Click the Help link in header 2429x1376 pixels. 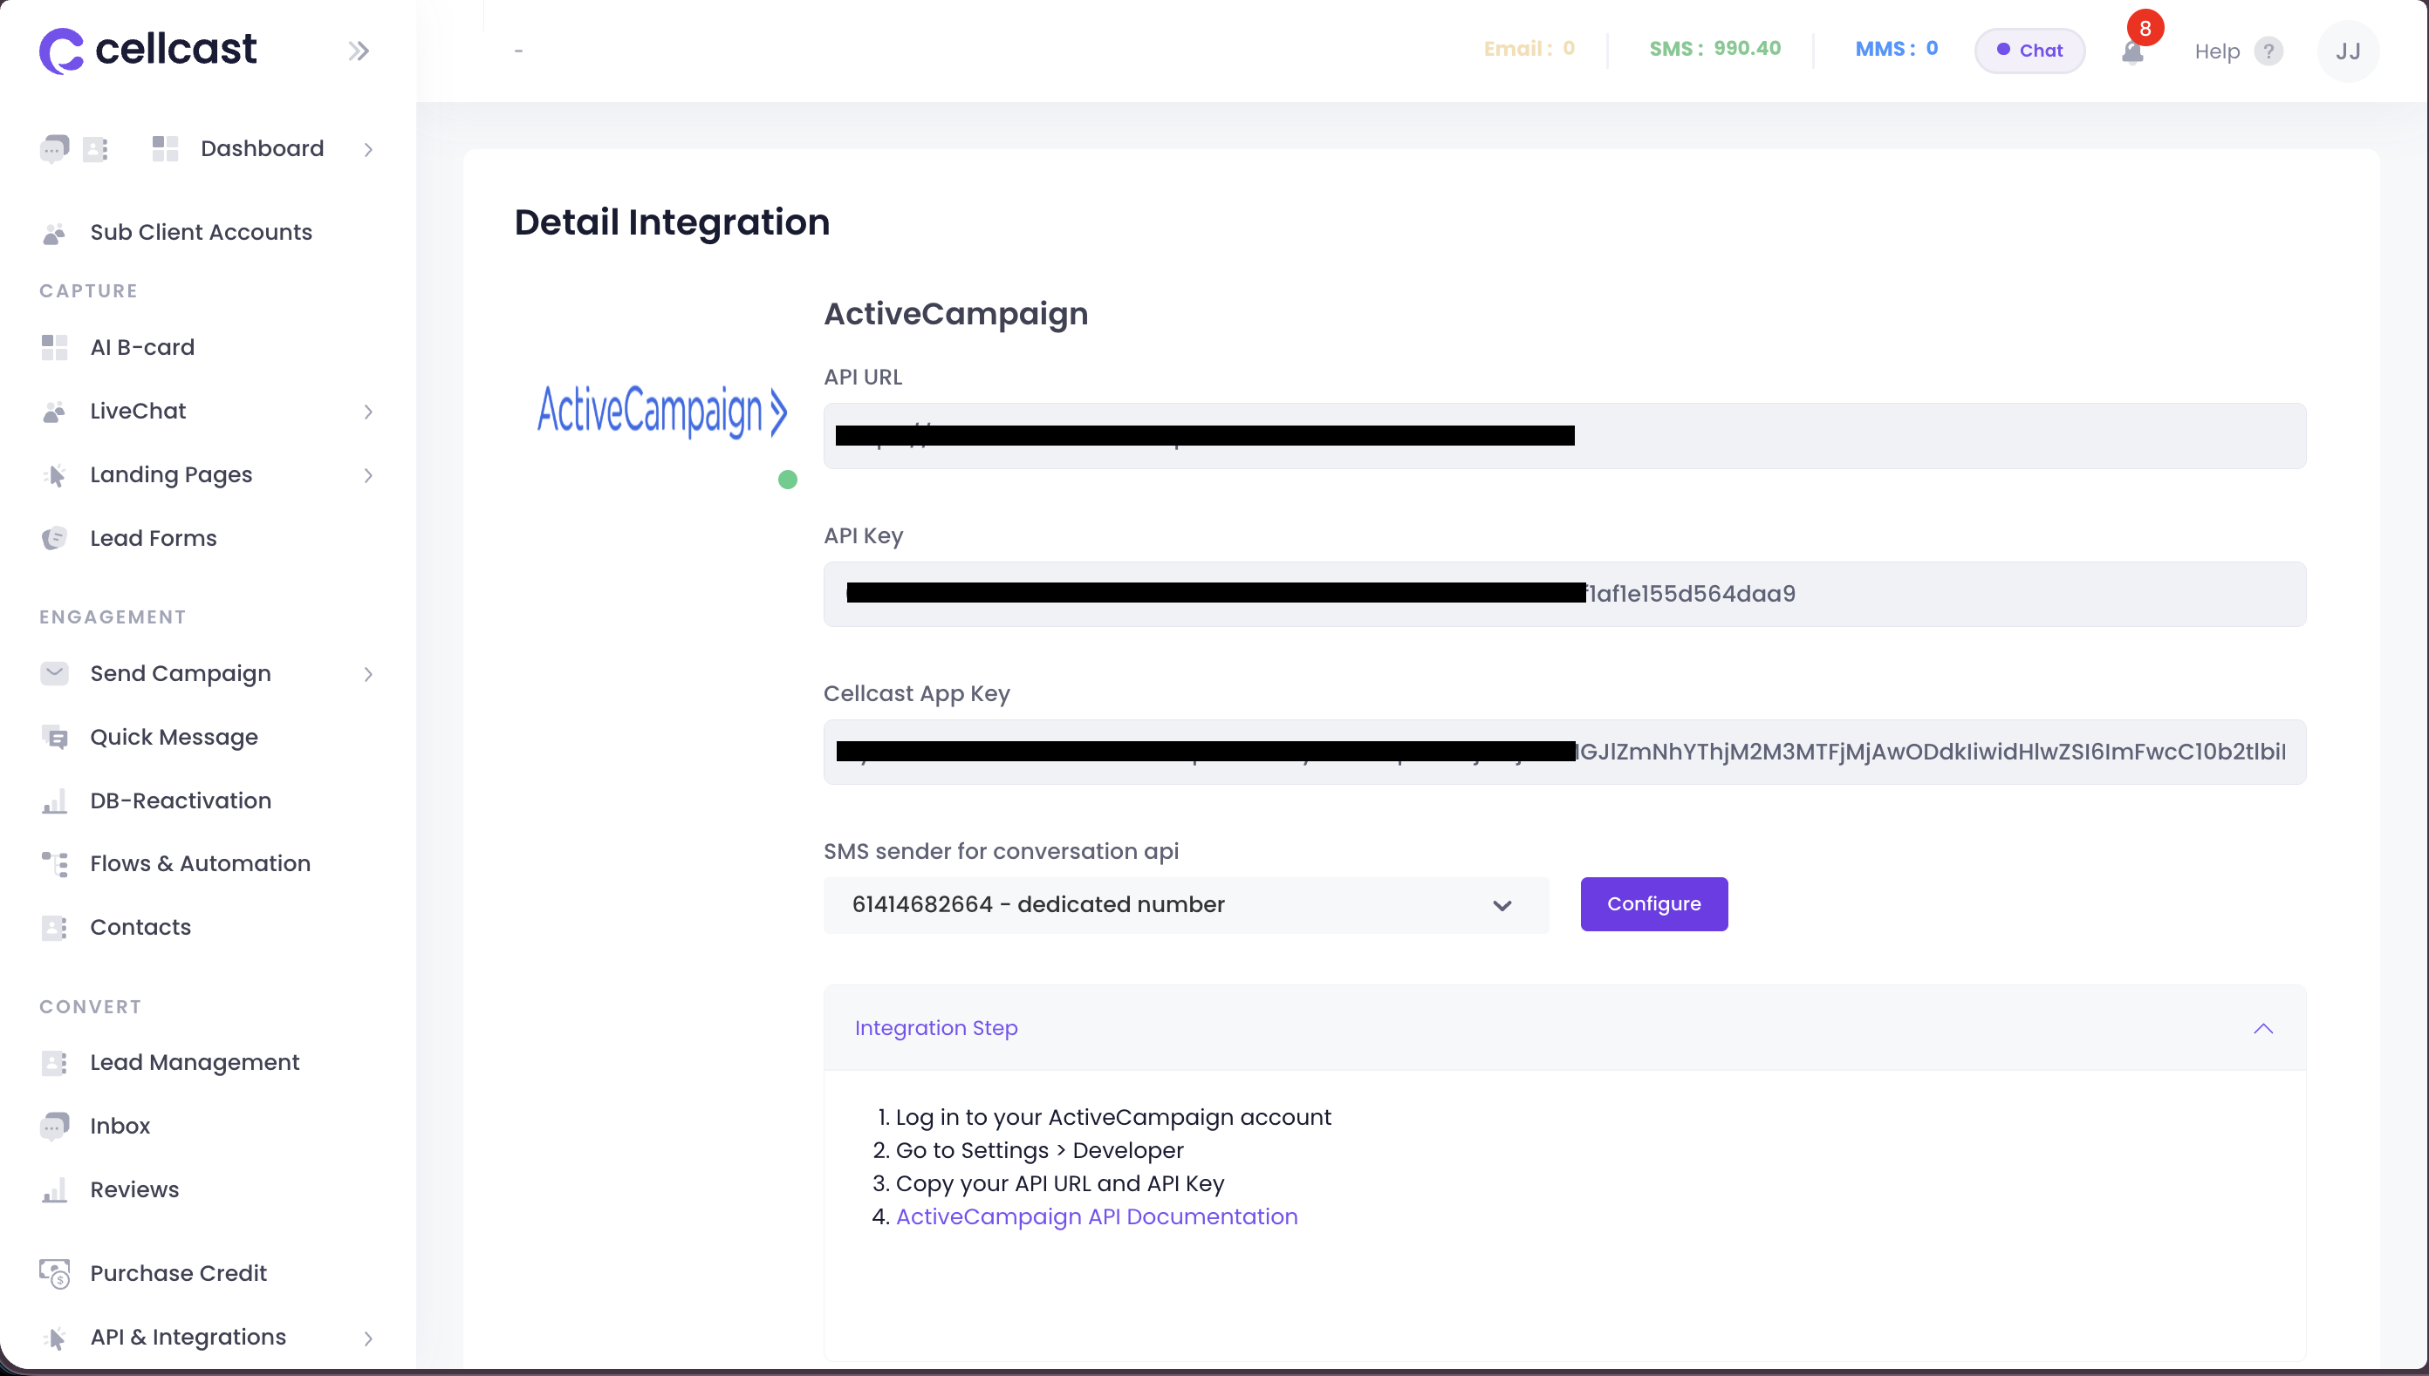(x=2216, y=51)
